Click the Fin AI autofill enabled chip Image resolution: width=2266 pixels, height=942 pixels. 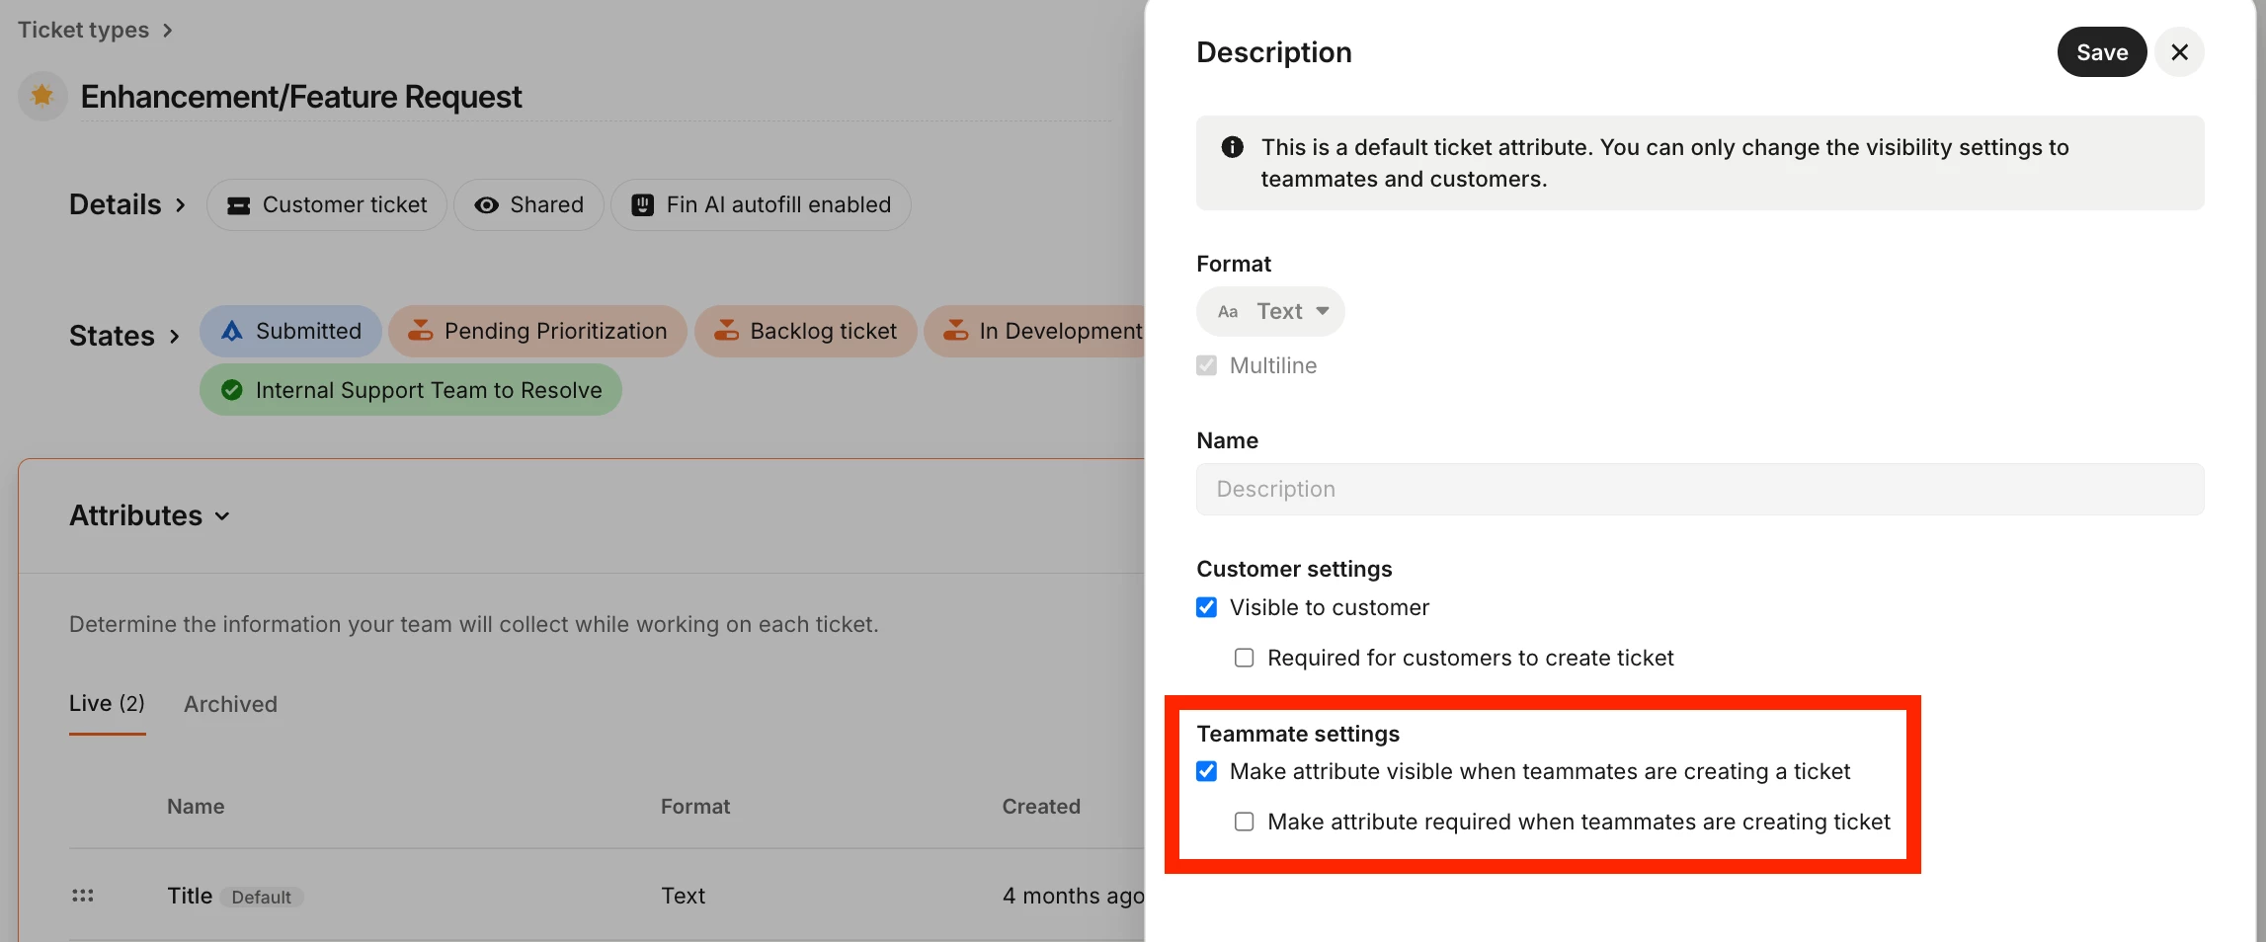click(761, 204)
